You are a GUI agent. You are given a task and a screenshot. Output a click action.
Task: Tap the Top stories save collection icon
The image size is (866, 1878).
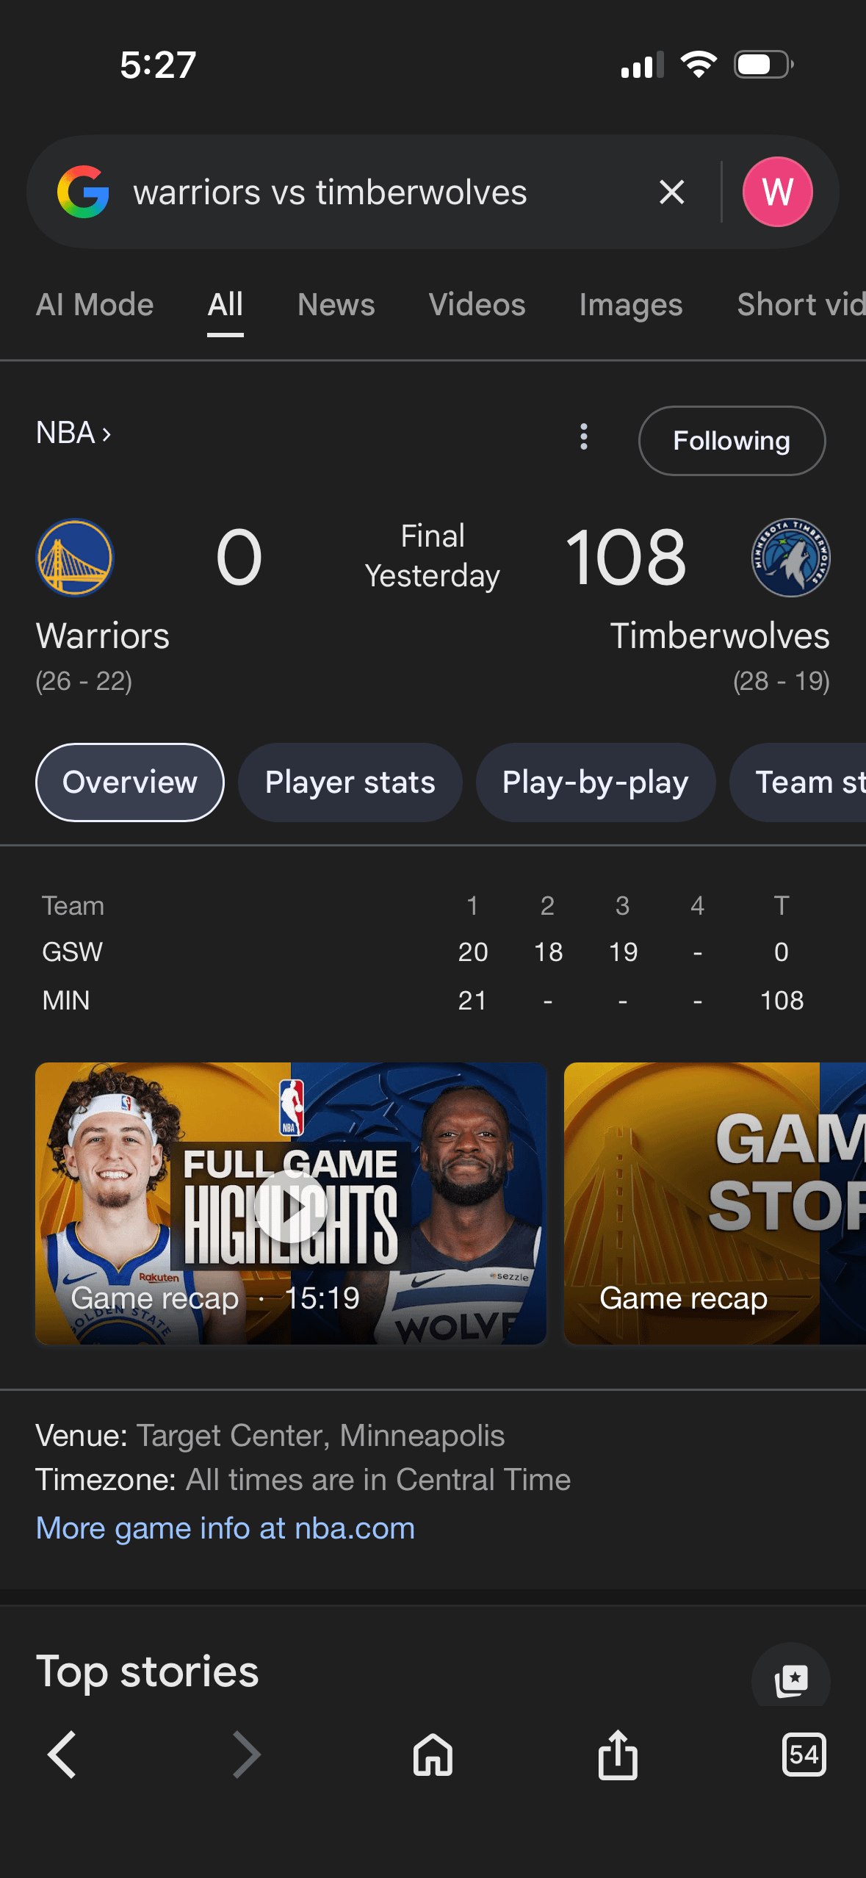[x=791, y=1680]
